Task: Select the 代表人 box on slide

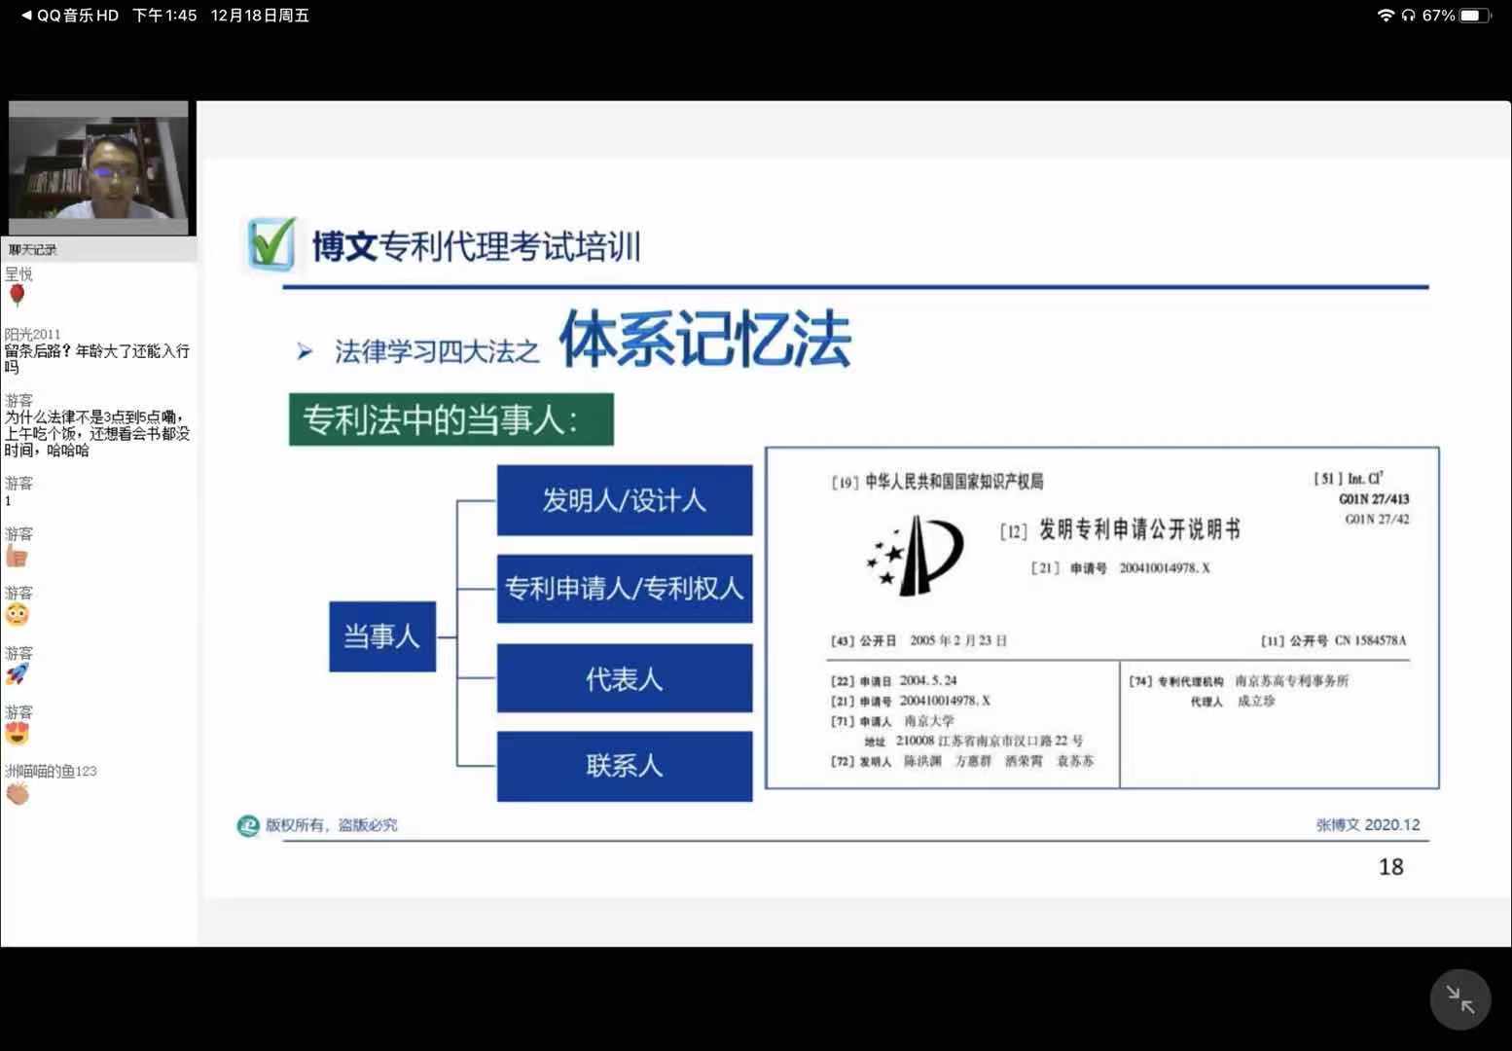Action: point(624,678)
